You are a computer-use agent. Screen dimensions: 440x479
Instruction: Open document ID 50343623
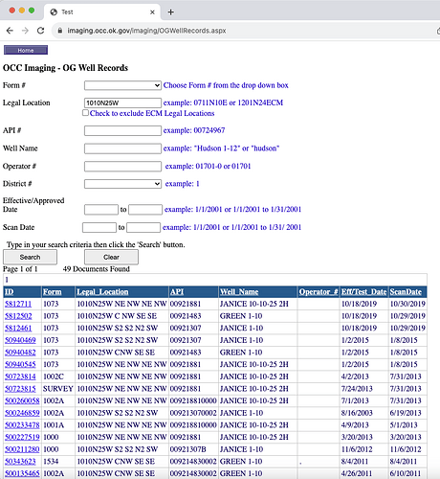(x=20, y=462)
